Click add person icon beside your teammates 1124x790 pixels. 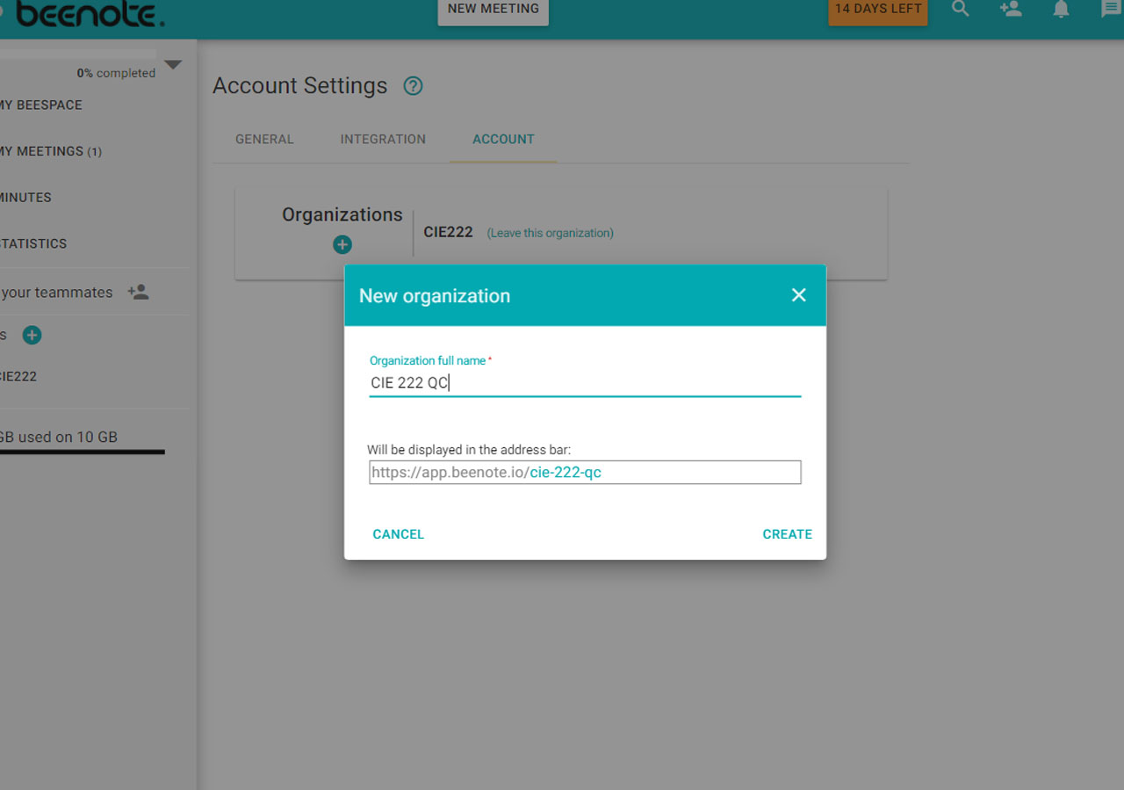(x=138, y=293)
